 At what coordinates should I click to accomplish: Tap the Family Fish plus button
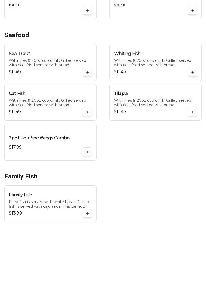(x=87, y=214)
